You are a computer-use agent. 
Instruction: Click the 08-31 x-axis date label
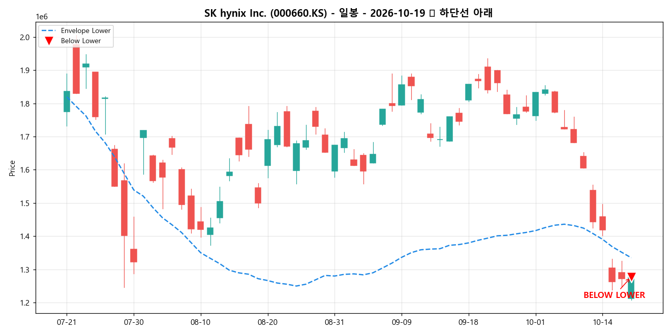(x=334, y=322)
